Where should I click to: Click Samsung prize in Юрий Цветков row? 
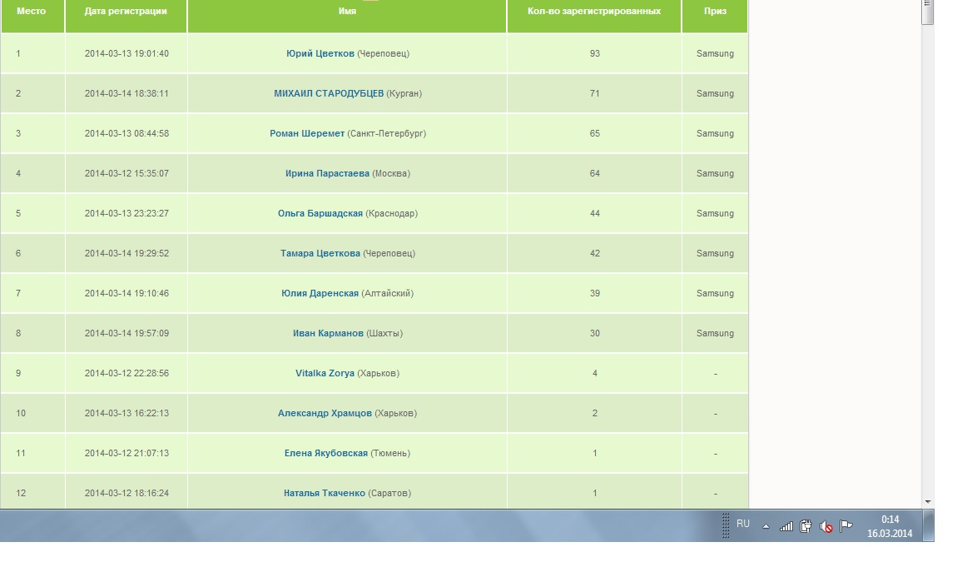pos(715,53)
